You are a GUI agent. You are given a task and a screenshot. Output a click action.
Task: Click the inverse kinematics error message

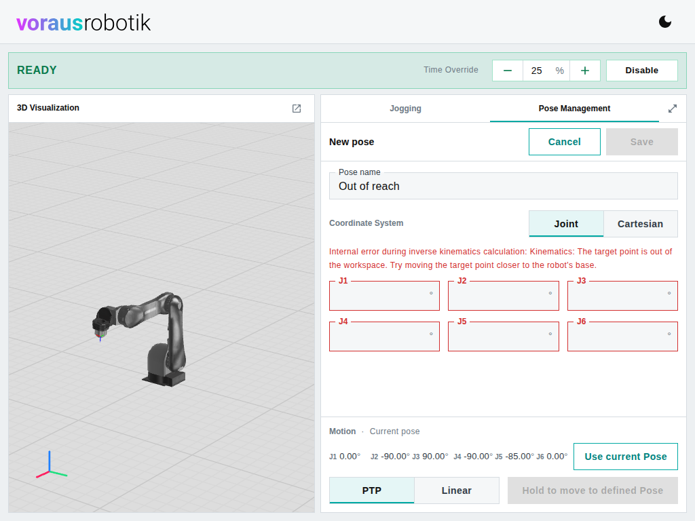501,258
